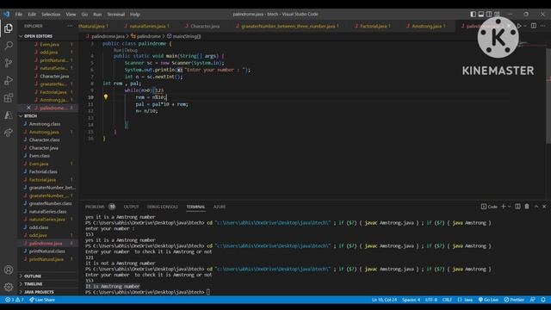
Task: Expand the Outline section
Action: tap(33, 276)
